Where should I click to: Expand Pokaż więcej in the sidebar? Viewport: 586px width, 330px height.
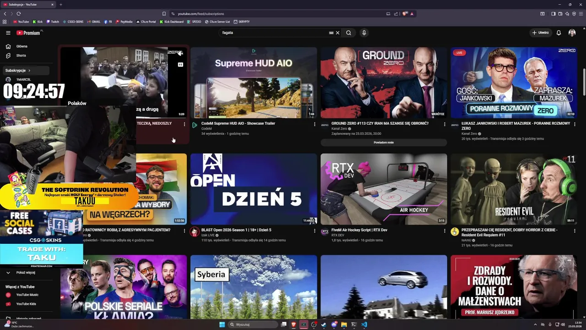click(x=26, y=272)
